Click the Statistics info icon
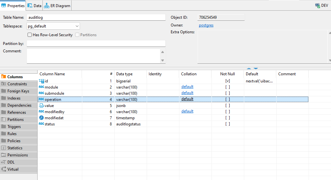 click(4, 148)
